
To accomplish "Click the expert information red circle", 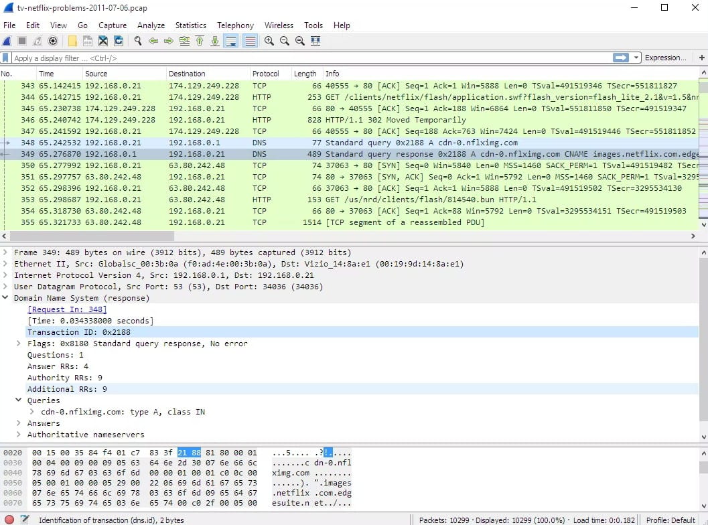I will pyautogui.click(x=9, y=520).
